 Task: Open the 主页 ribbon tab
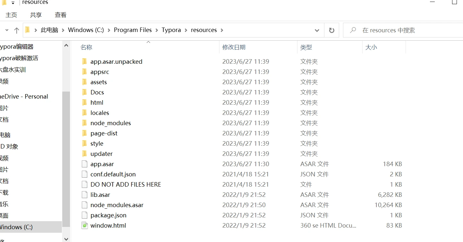click(x=11, y=15)
